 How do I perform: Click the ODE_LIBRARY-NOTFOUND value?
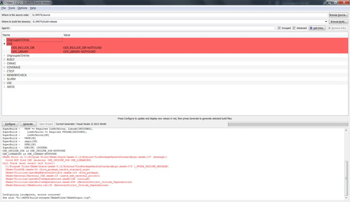[x=79, y=52]
